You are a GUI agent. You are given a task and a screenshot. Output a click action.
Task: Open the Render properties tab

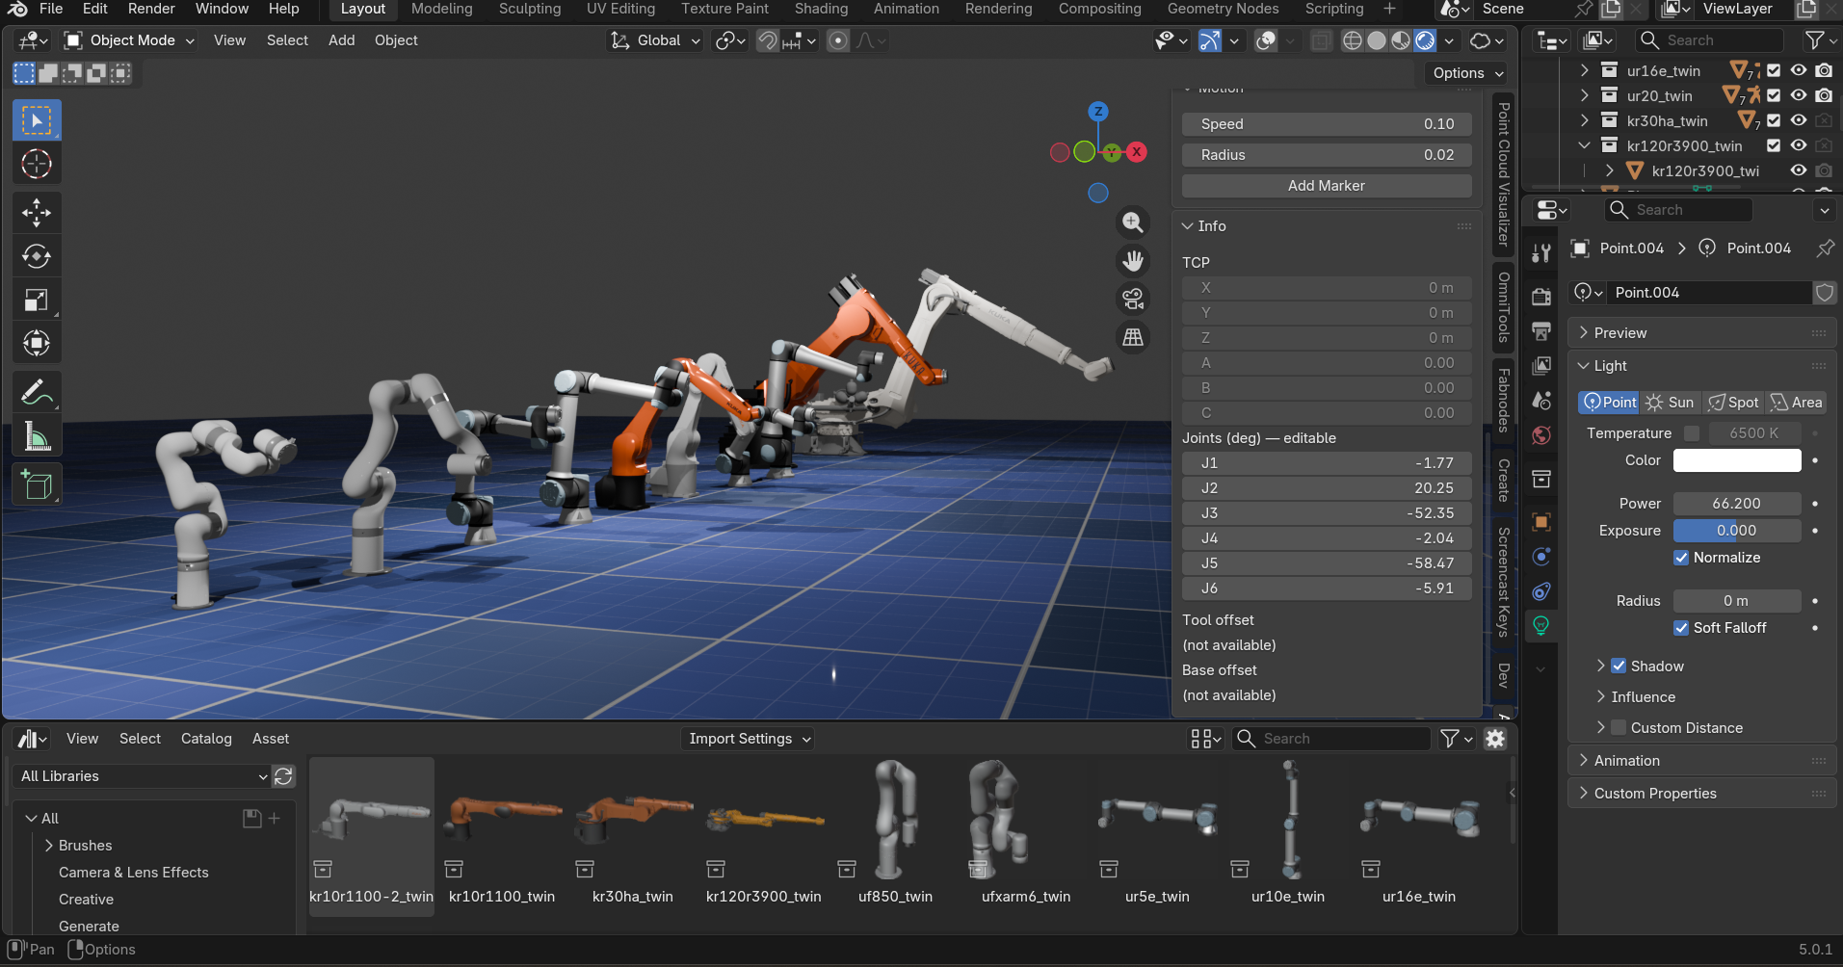pyautogui.click(x=1541, y=297)
